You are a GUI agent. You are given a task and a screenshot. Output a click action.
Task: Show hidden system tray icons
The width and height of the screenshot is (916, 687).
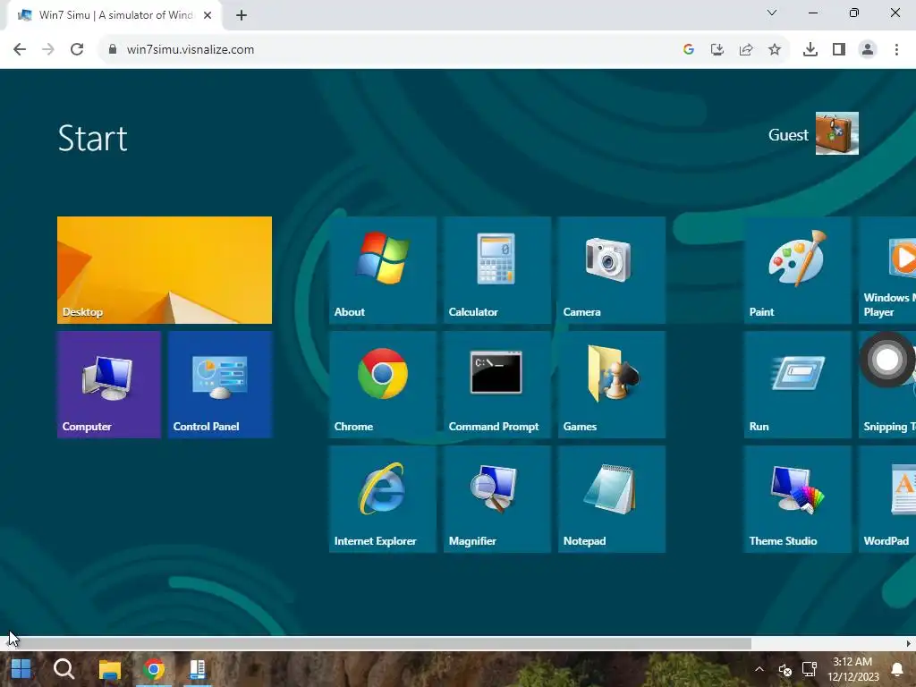click(759, 669)
